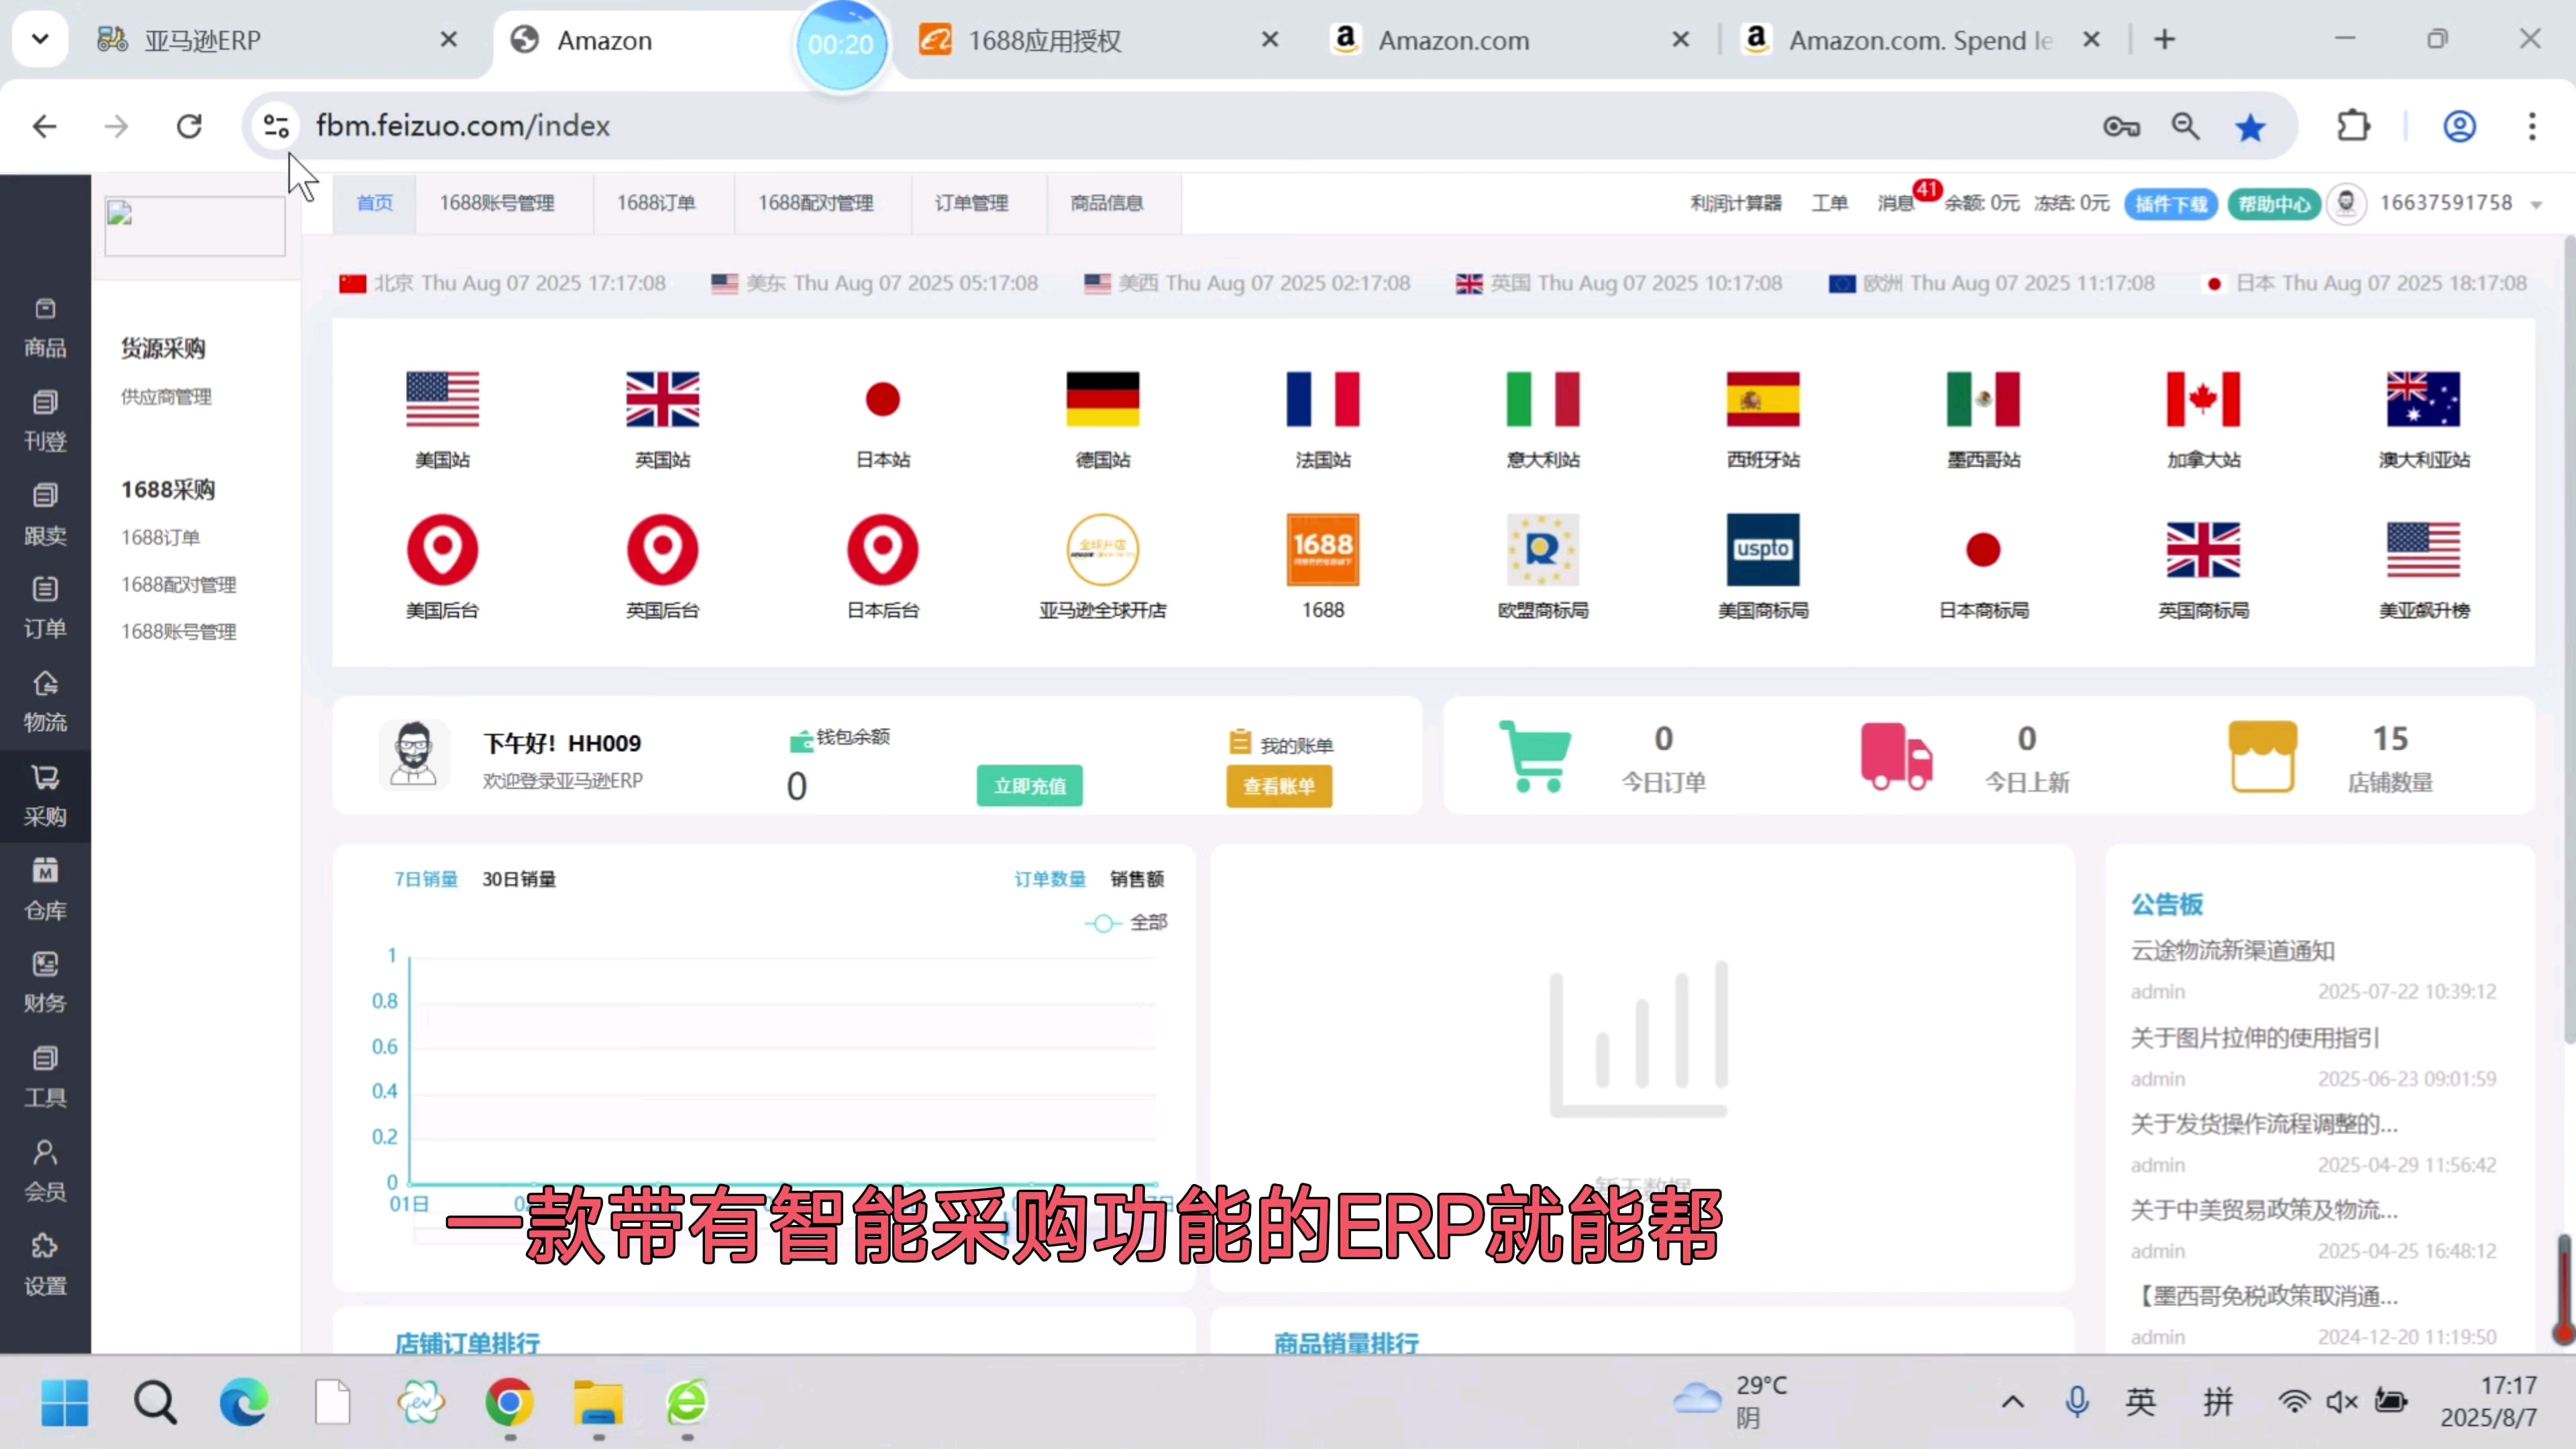Switch to the 首页 page tab
This screenshot has height=1449, width=2576.
[375, 203]
